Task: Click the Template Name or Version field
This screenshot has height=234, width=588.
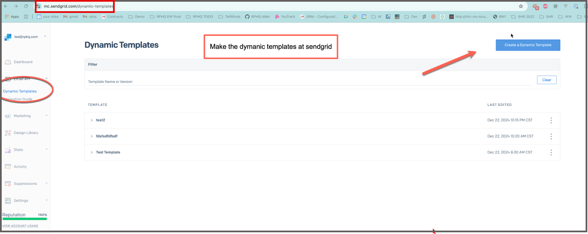Action: point(309,82)
